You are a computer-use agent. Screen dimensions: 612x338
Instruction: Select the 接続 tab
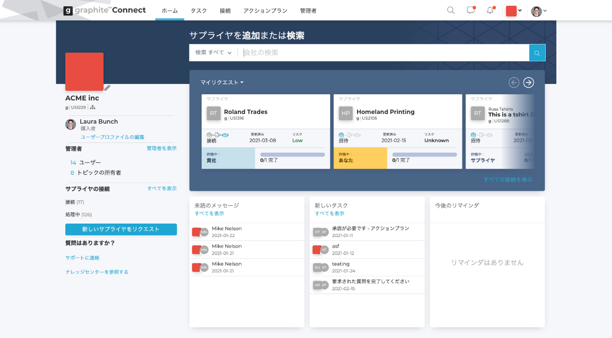click(225, 11)
